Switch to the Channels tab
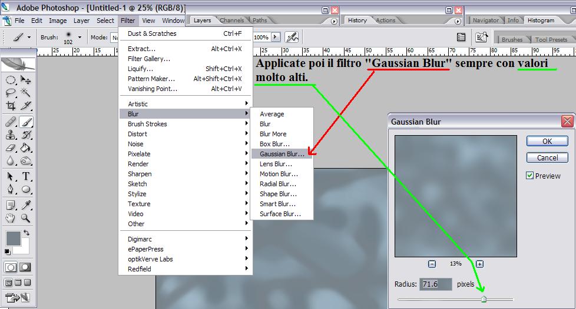The image size is (576, 309). (x=232, y=21)
